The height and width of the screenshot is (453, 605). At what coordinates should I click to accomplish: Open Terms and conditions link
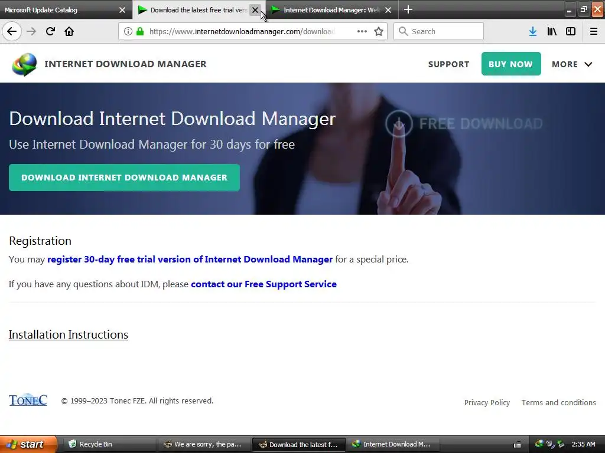click(559, 402)
